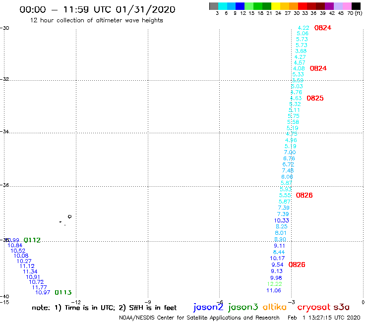Click the grey swatch in the color scale
The height and width of the screenshot is (322, 367).
[x=214, y=6]
